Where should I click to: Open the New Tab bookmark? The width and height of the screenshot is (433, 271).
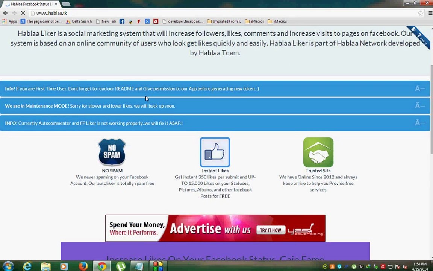(106, 21)
